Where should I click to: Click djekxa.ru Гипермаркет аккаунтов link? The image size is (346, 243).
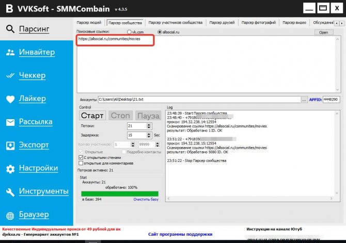(x=40, y=234)
